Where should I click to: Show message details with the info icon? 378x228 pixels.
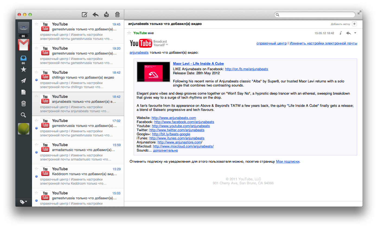(341, 33)
